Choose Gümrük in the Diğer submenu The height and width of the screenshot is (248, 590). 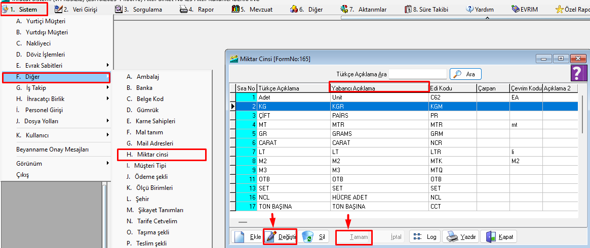tap(147, 110)
